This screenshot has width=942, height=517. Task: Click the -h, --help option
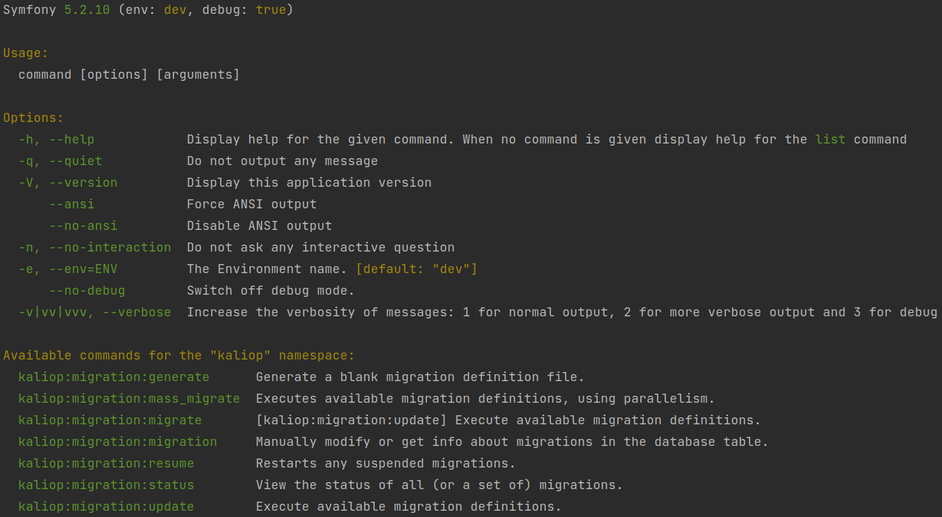[56, 139]
